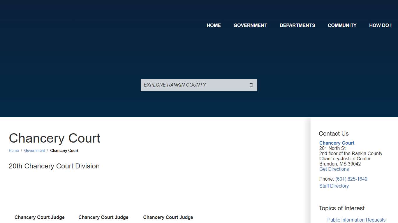Go to Home via breadcrumb link

[x=14, y=150]
